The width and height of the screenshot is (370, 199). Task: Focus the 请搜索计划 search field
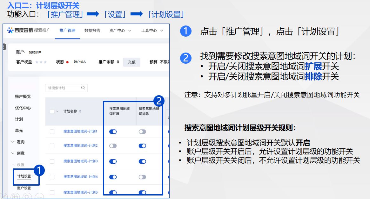point(63,88)
